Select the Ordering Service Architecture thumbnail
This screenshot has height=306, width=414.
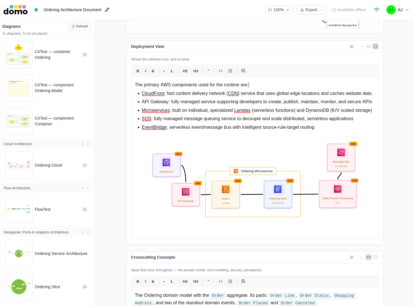(x=19, y=254)
